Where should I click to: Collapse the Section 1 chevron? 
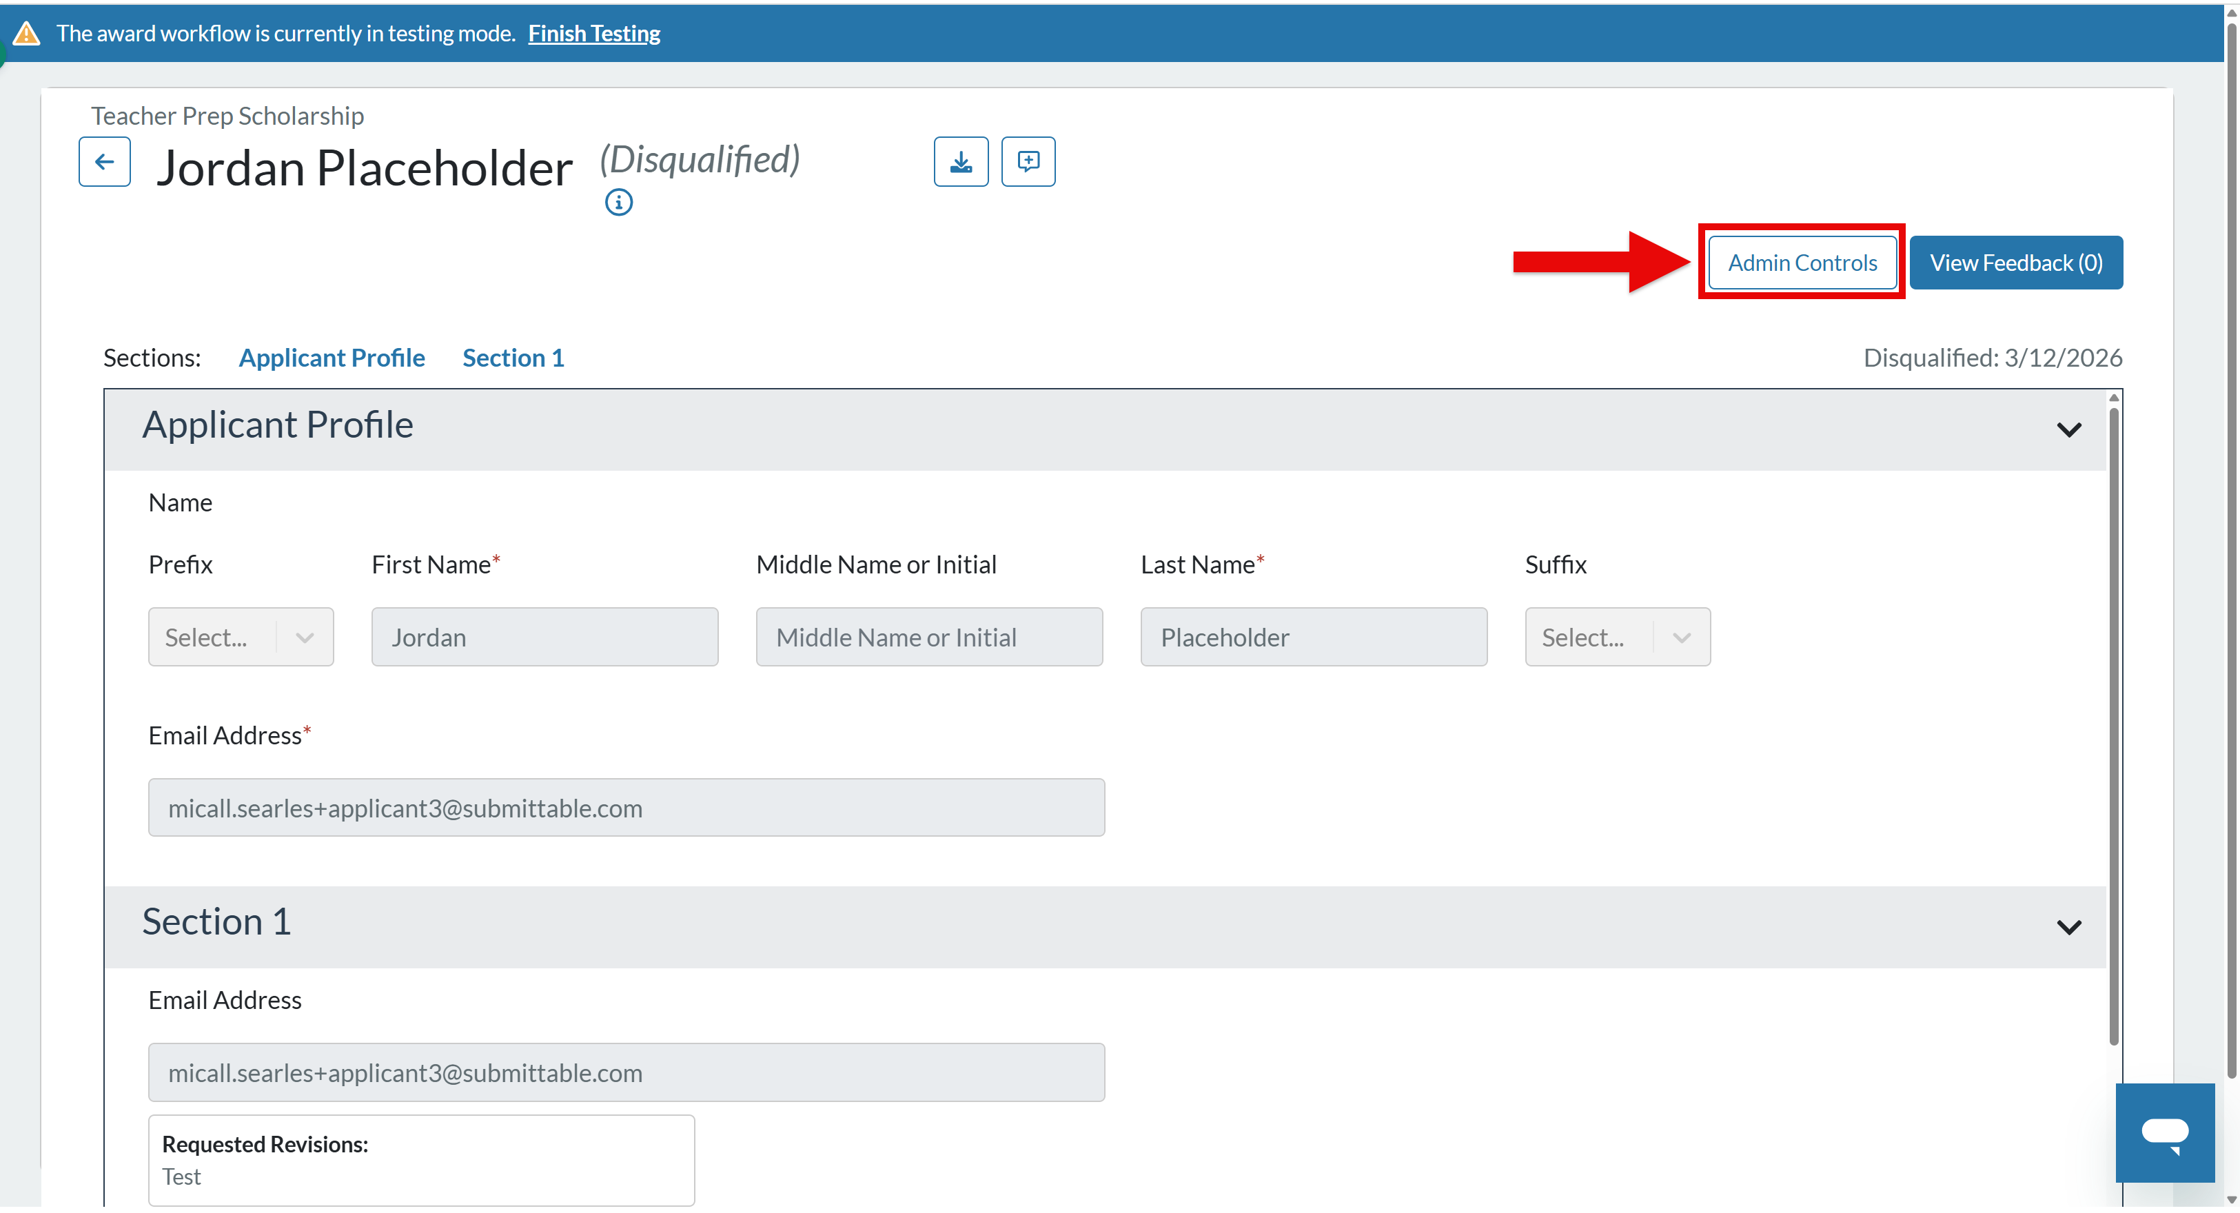pyautogui.click(x=2068, y=927)
